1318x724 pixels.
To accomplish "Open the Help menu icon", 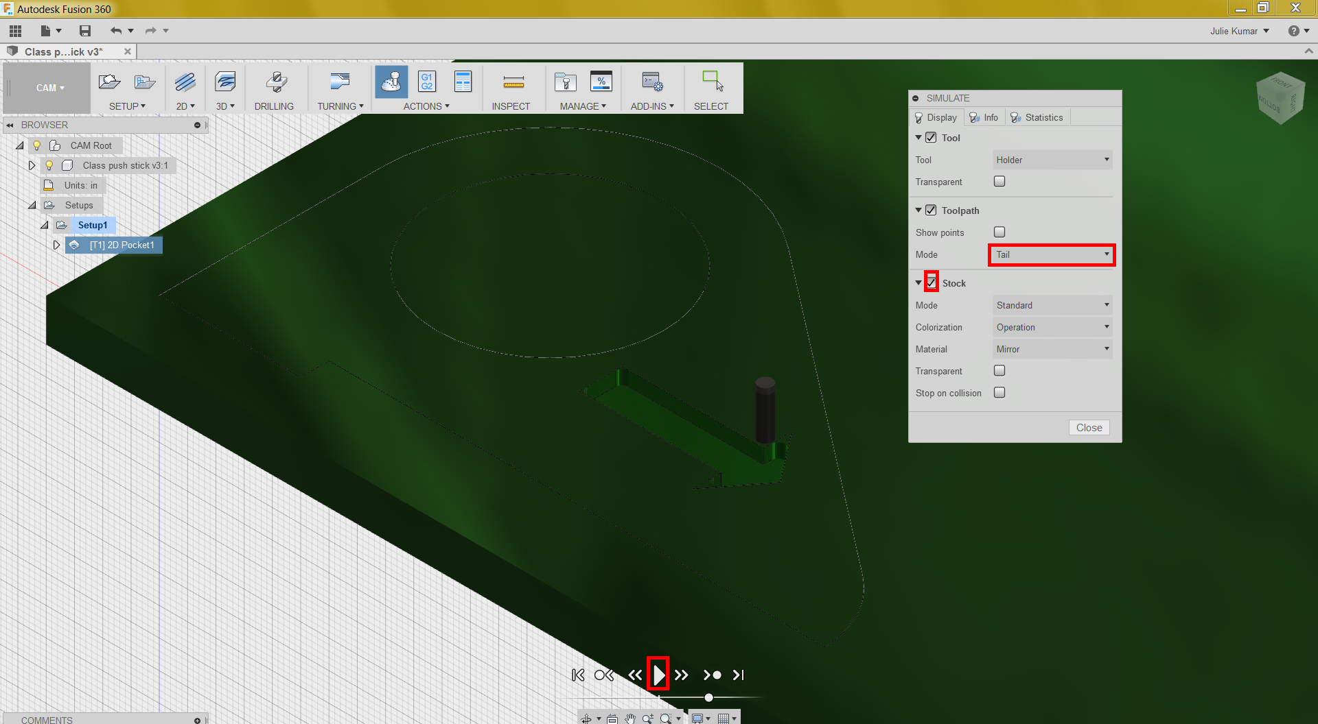I will [1294, 31].
